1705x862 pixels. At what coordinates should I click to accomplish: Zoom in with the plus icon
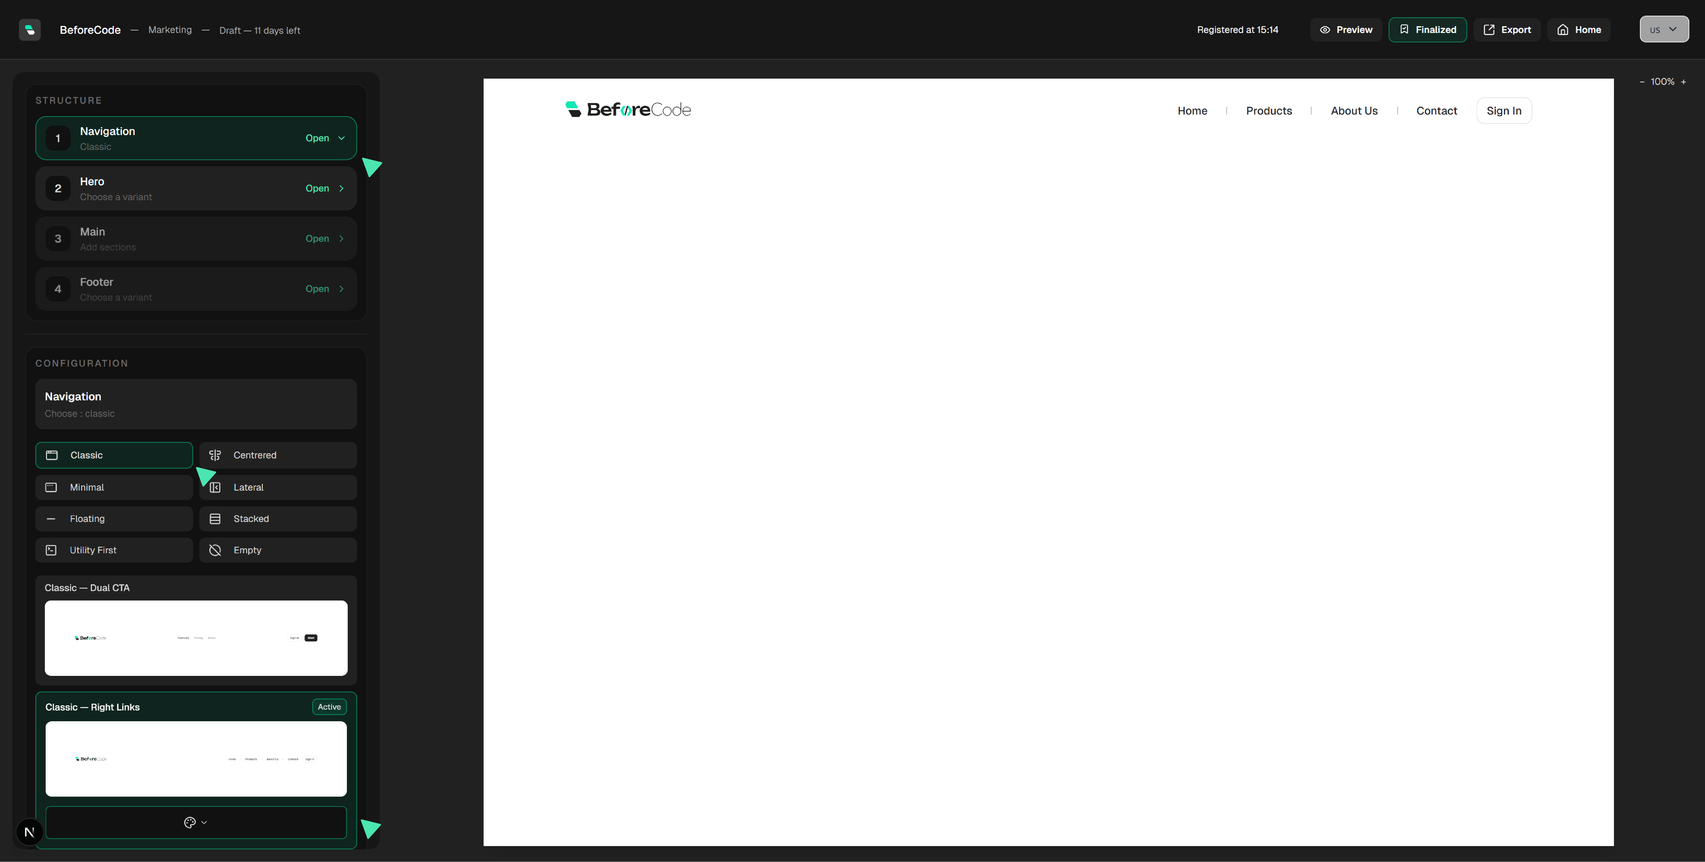(1683, 82)
